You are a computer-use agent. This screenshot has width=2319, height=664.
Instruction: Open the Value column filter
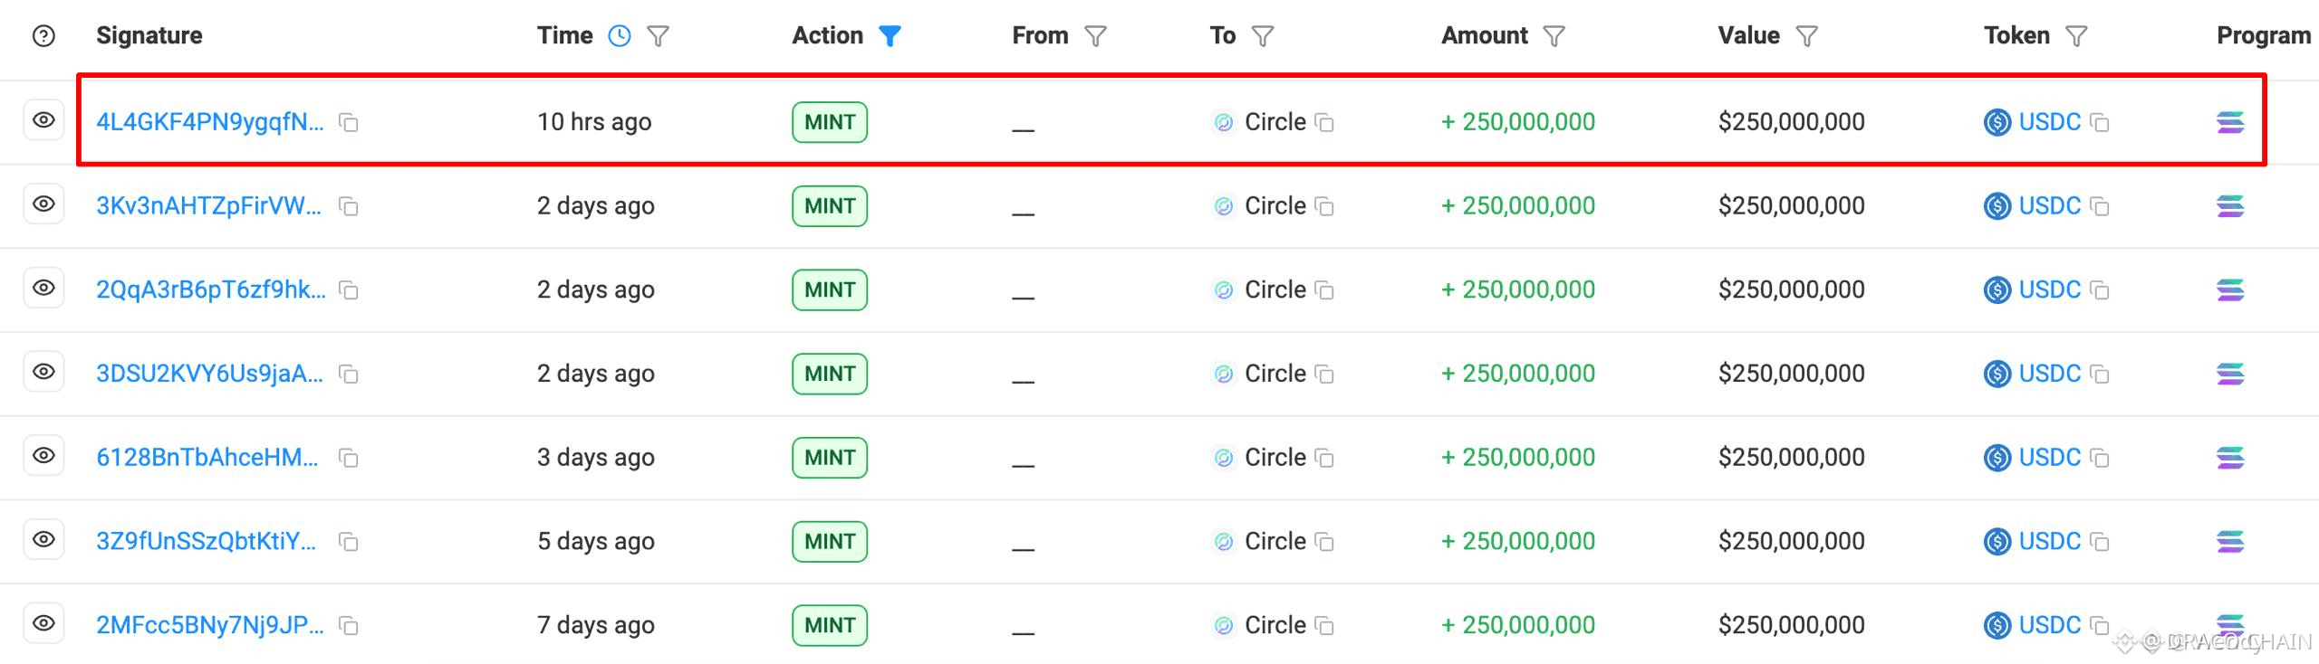[1807, 36]
